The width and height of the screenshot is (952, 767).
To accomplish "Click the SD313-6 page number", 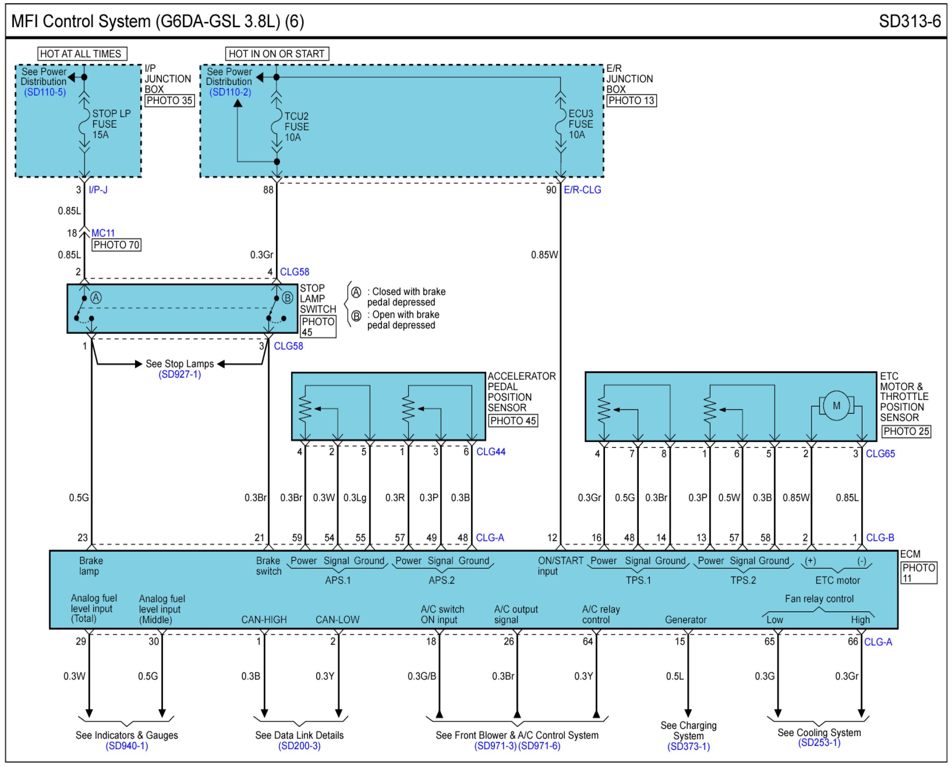I will (910, 21).
